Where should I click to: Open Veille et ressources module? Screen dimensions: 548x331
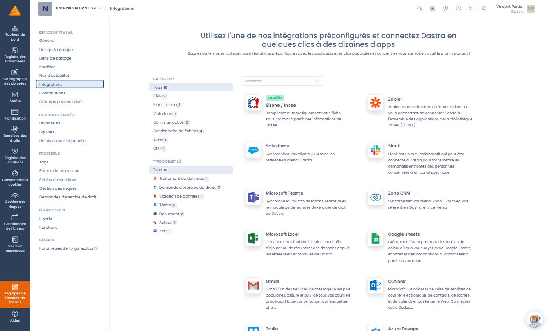(x=15, y=244)
